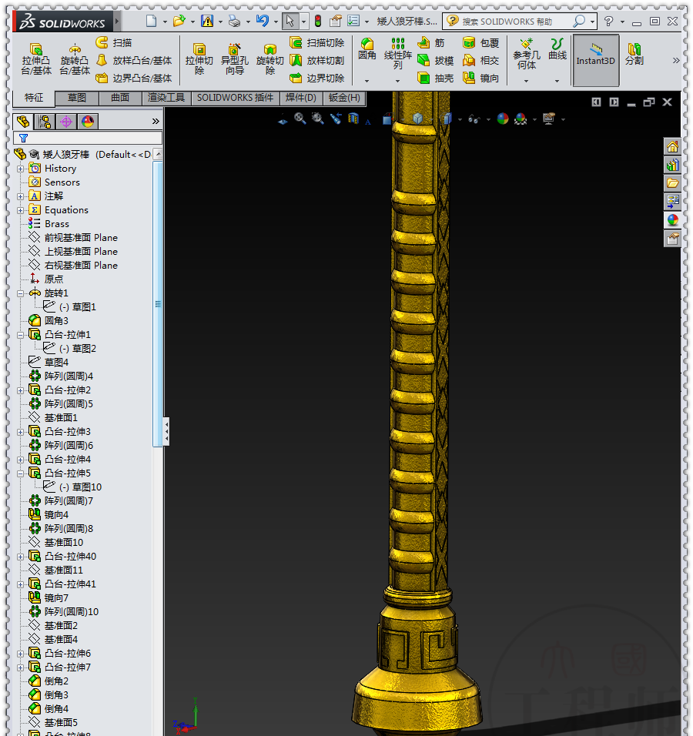Open the Reference Geometry tool (参考几何体)
693x736 pixels.
click(527, 54)
